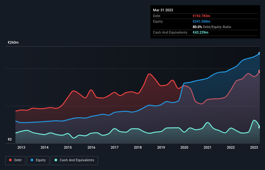Screen dimensions: 265x170
Task: Click the 2015 x-axis label
Action: click(68, 147)
